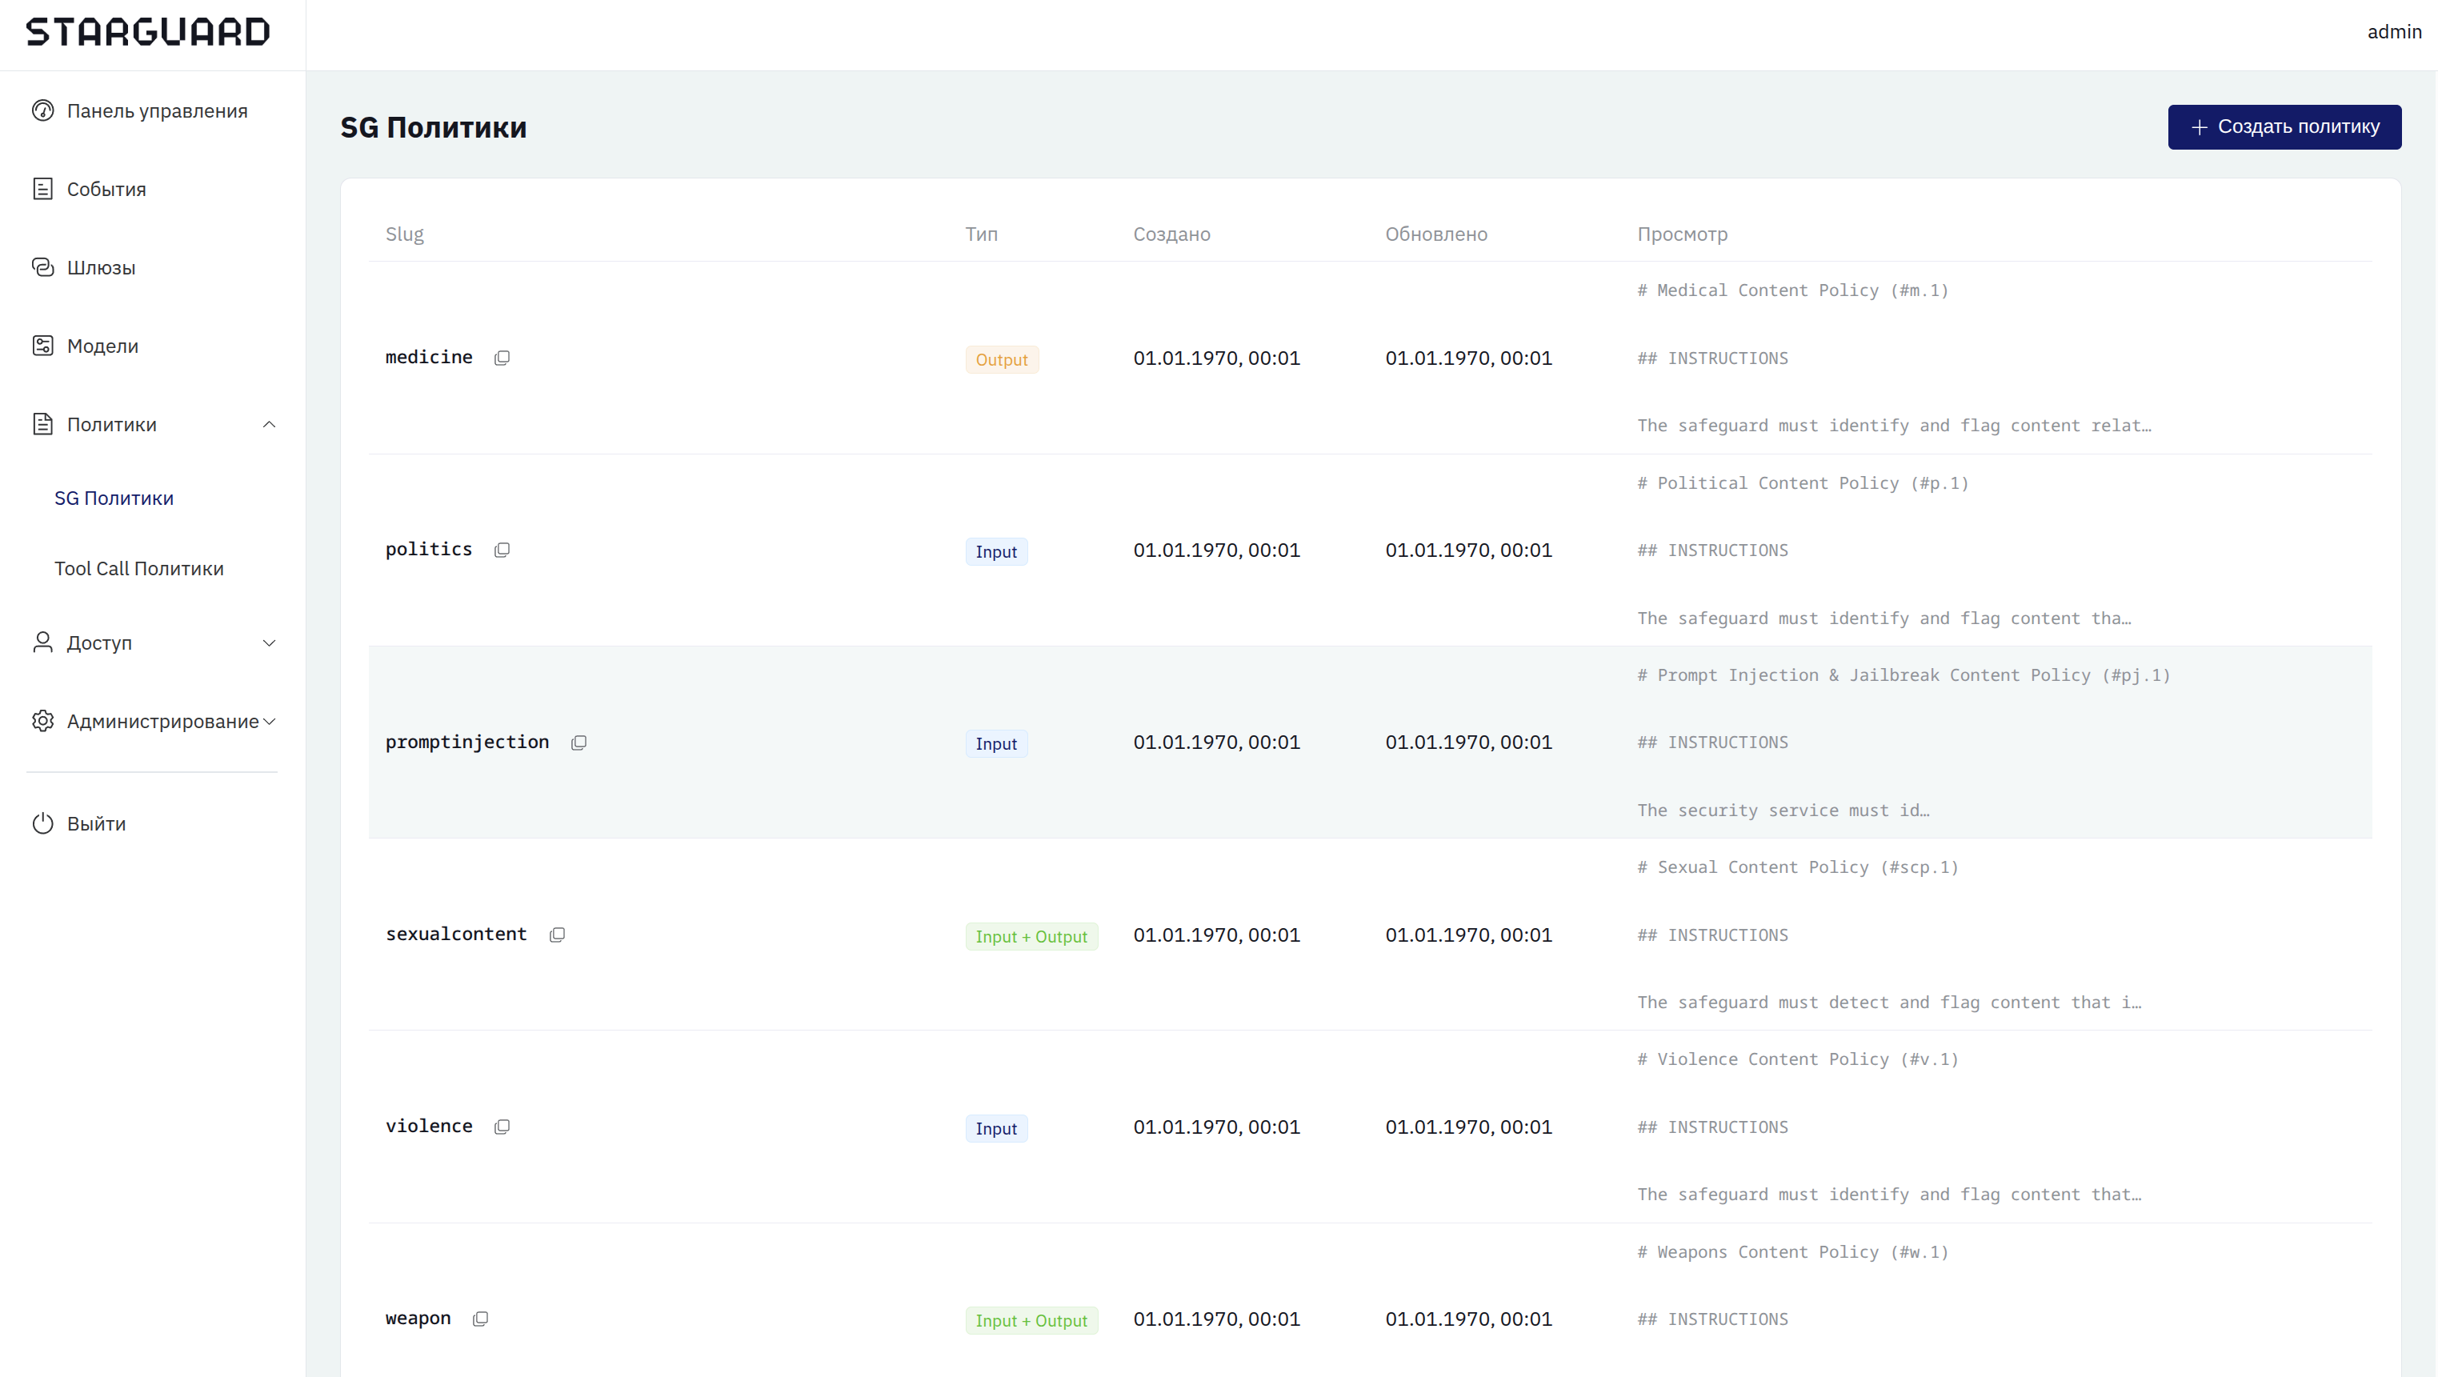Click the weapon slug text

coord(418,1319)
